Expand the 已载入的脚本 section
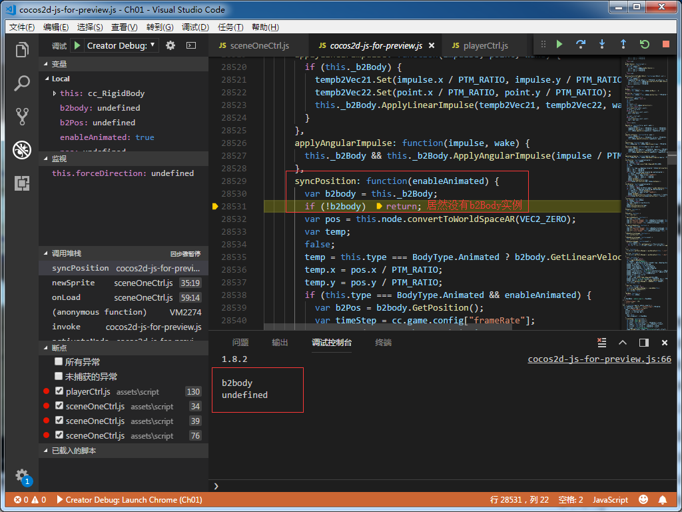The width and height of the screenshot is (682, 512). [x=73, y=451]
